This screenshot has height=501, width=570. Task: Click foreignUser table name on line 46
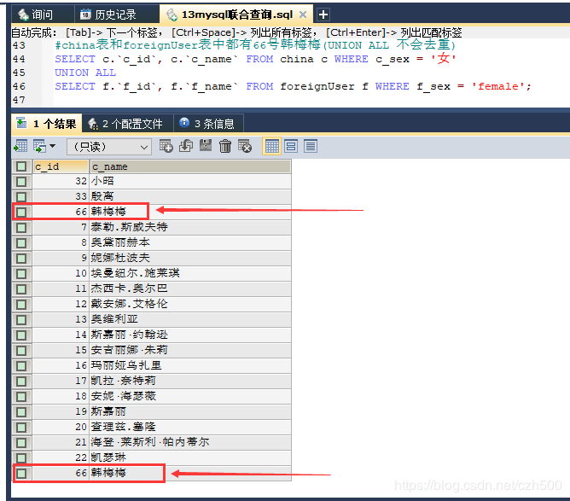(317, 86)
